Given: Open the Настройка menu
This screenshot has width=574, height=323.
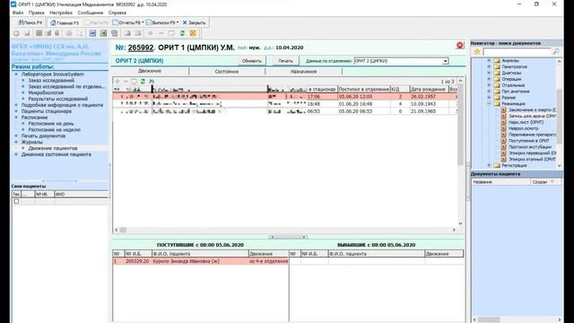Looking at the screenshot, I should click(x=61, y=13).
